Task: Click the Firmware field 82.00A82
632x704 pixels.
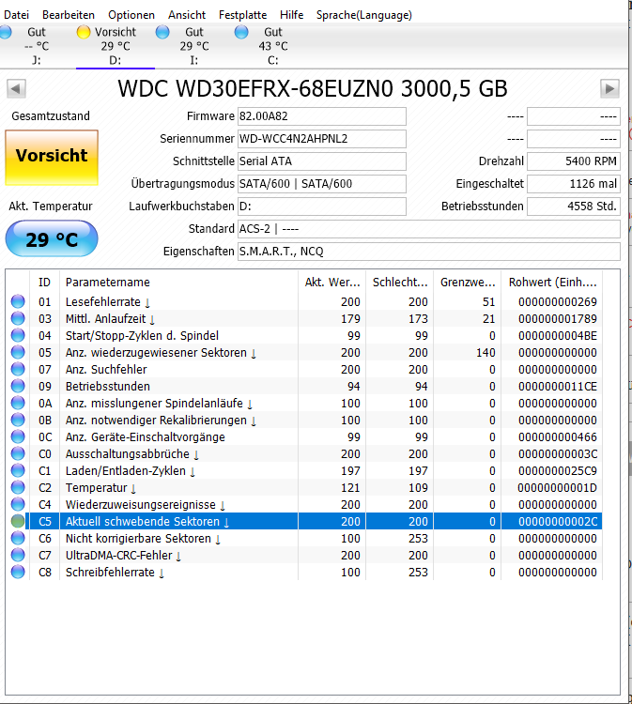Action: point(321,116)
